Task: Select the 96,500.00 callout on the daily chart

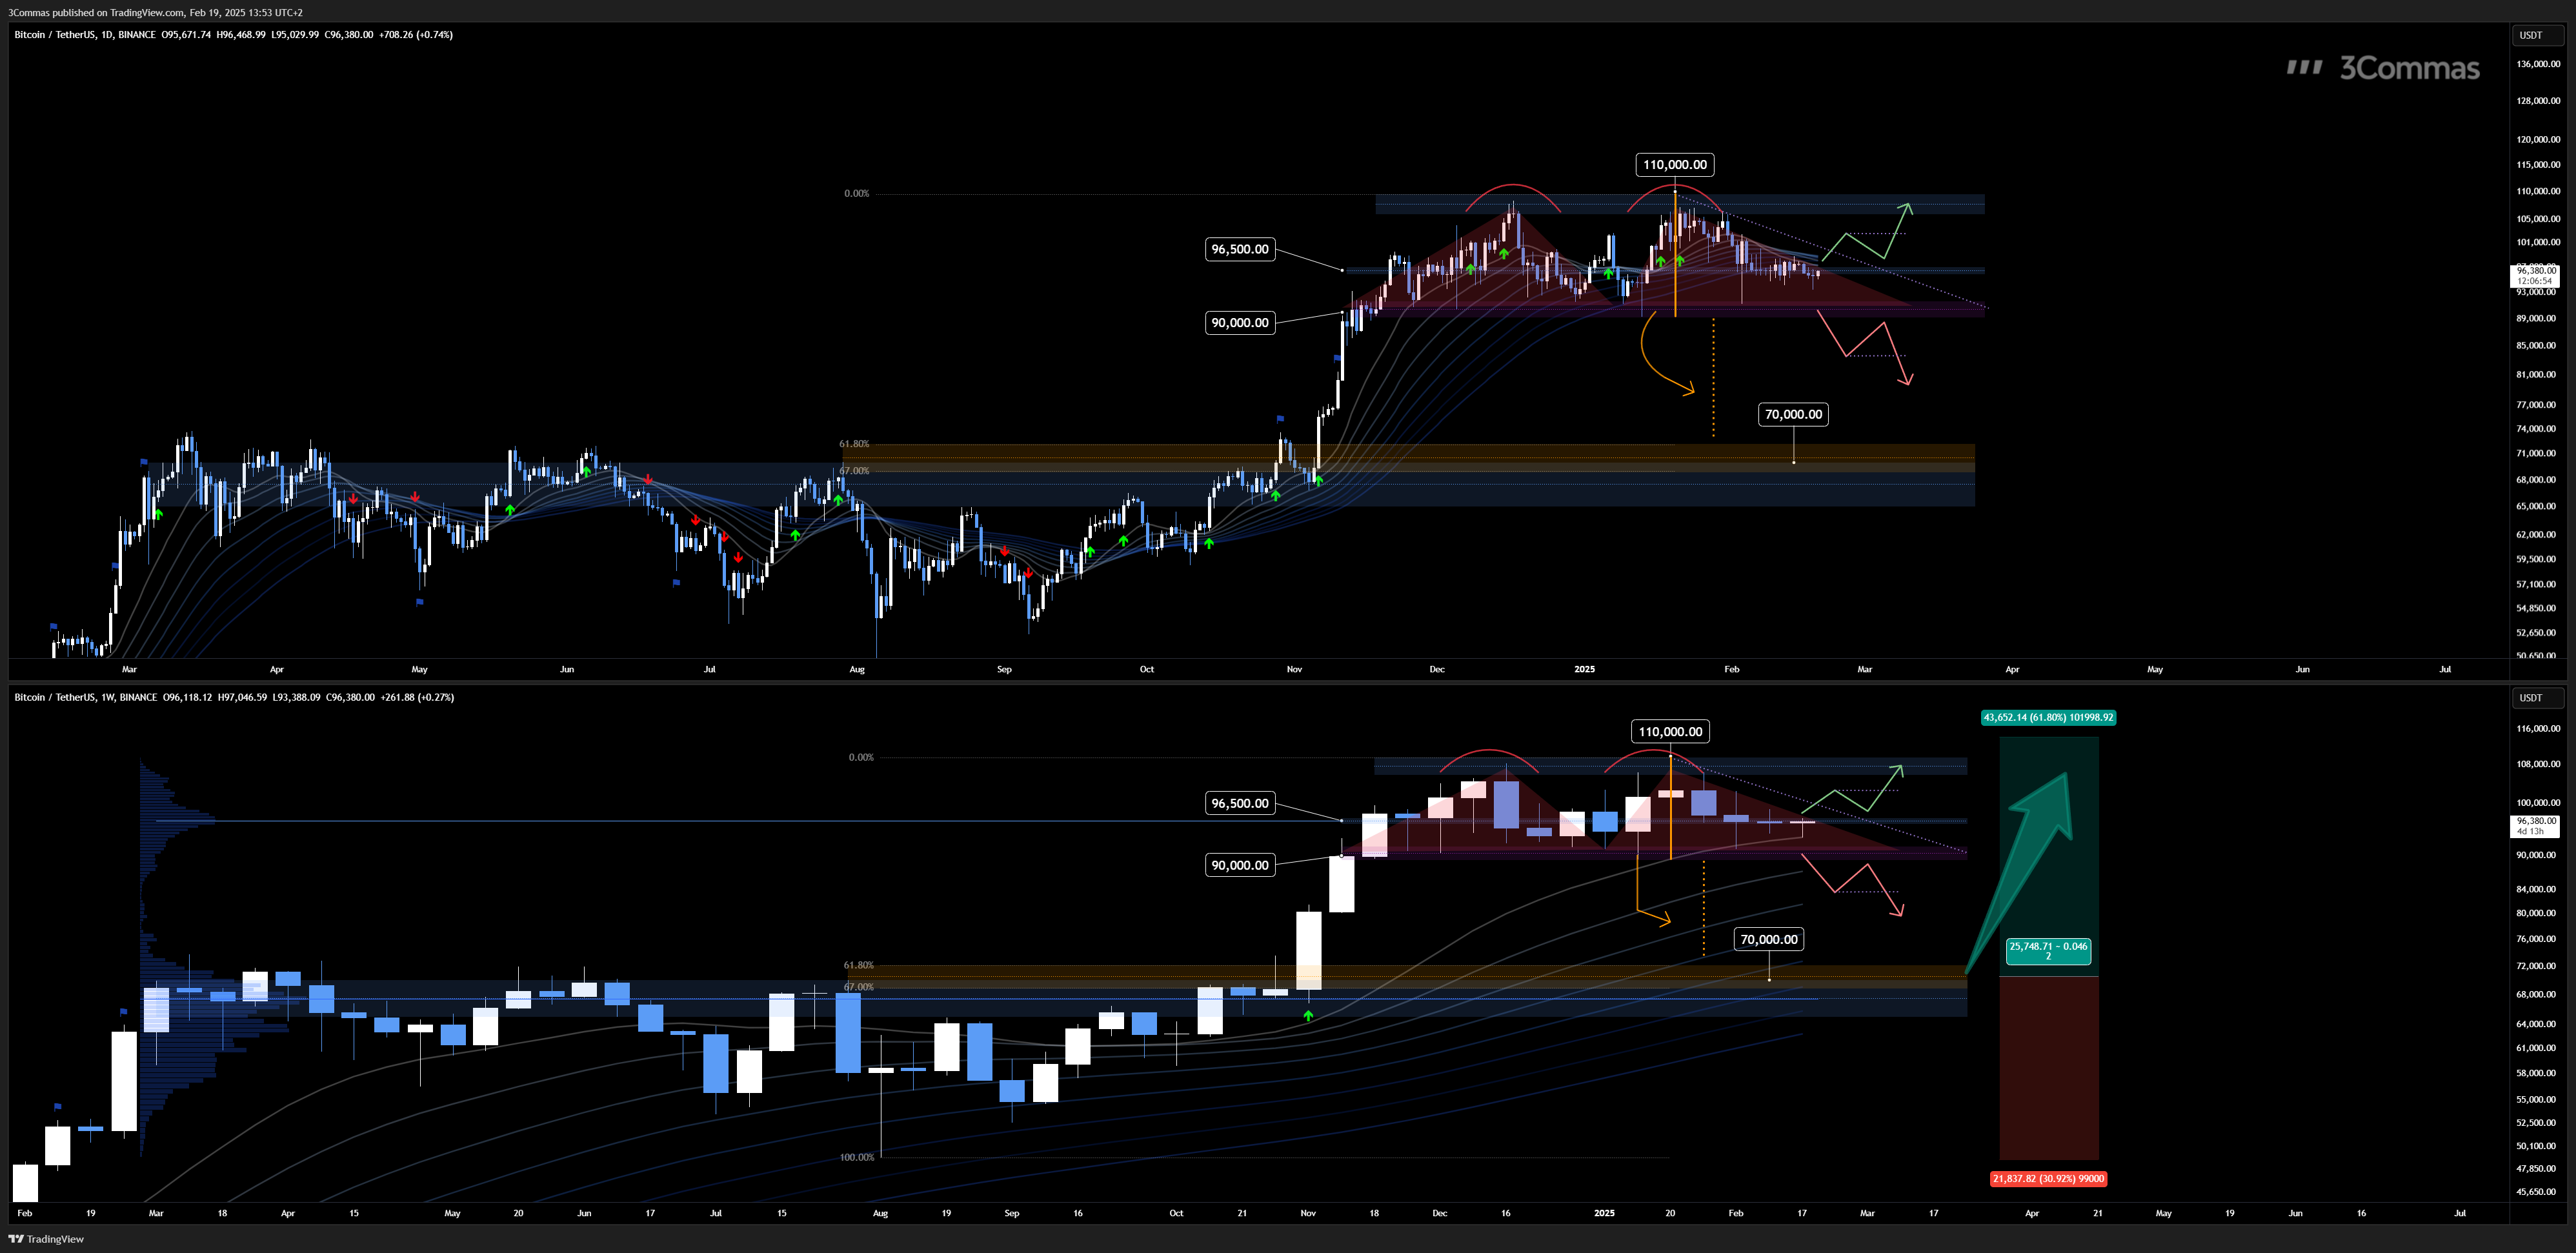Action: tap(1239, 249)
